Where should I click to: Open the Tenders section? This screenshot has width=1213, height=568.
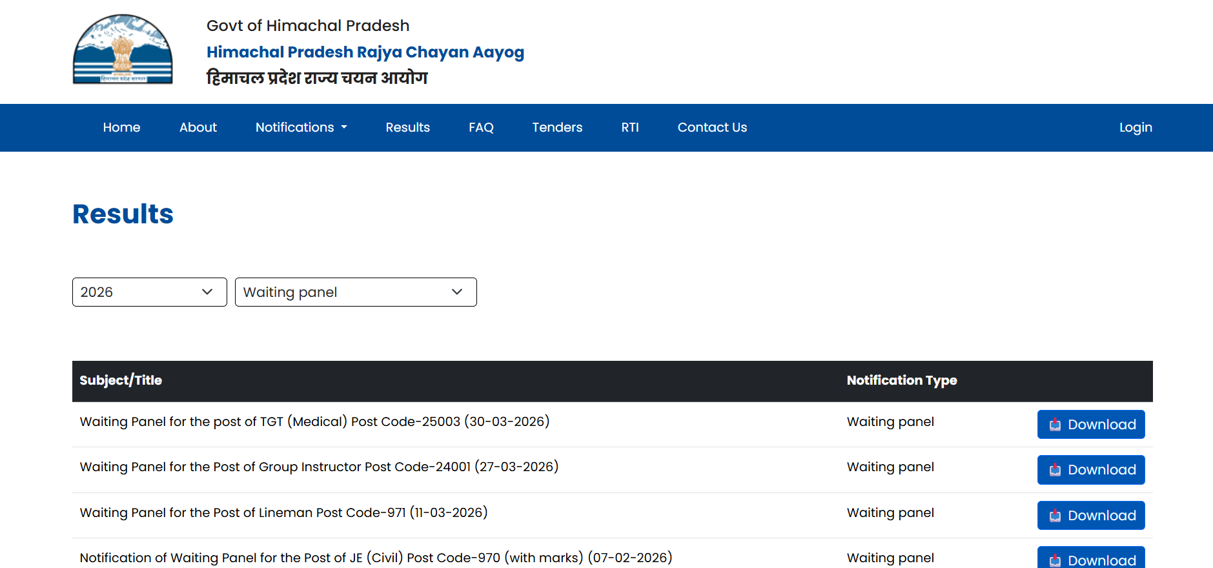(x=556, y=128)
